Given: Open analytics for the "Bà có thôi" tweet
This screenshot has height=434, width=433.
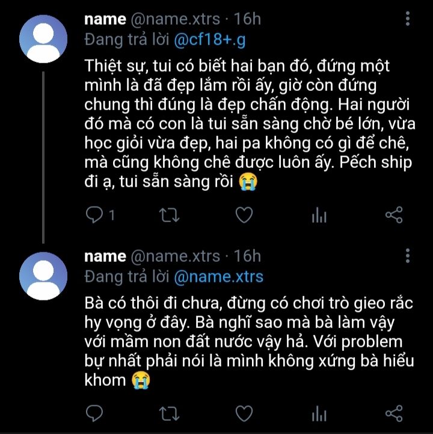Looking at the screenshot, I should click(319, 413).
